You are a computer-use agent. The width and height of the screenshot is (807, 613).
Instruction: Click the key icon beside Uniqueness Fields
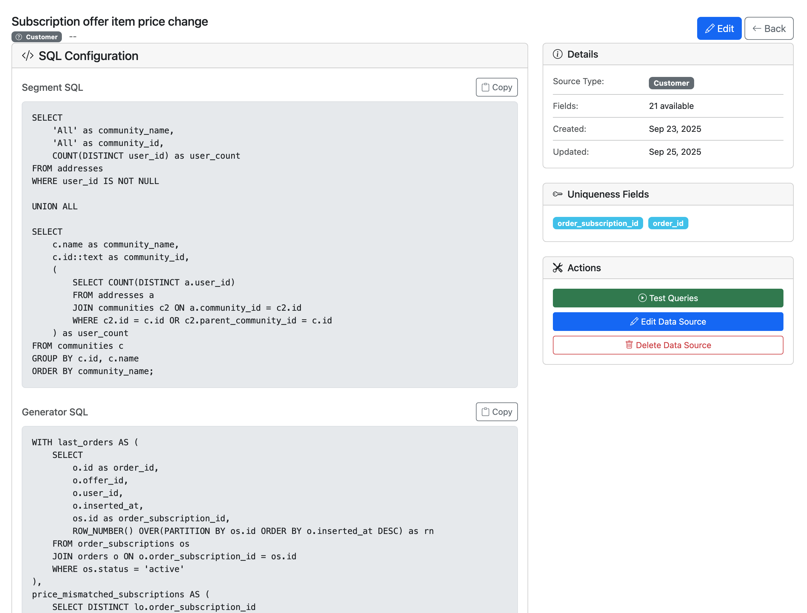coord(557,194)
